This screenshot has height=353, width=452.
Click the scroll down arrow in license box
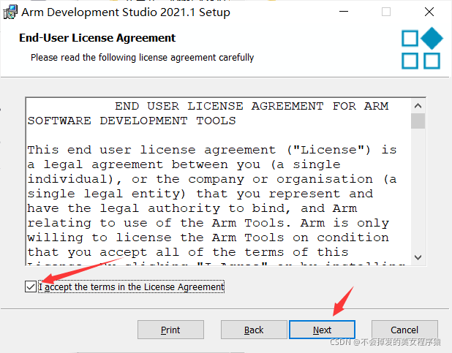pos(418,257)
